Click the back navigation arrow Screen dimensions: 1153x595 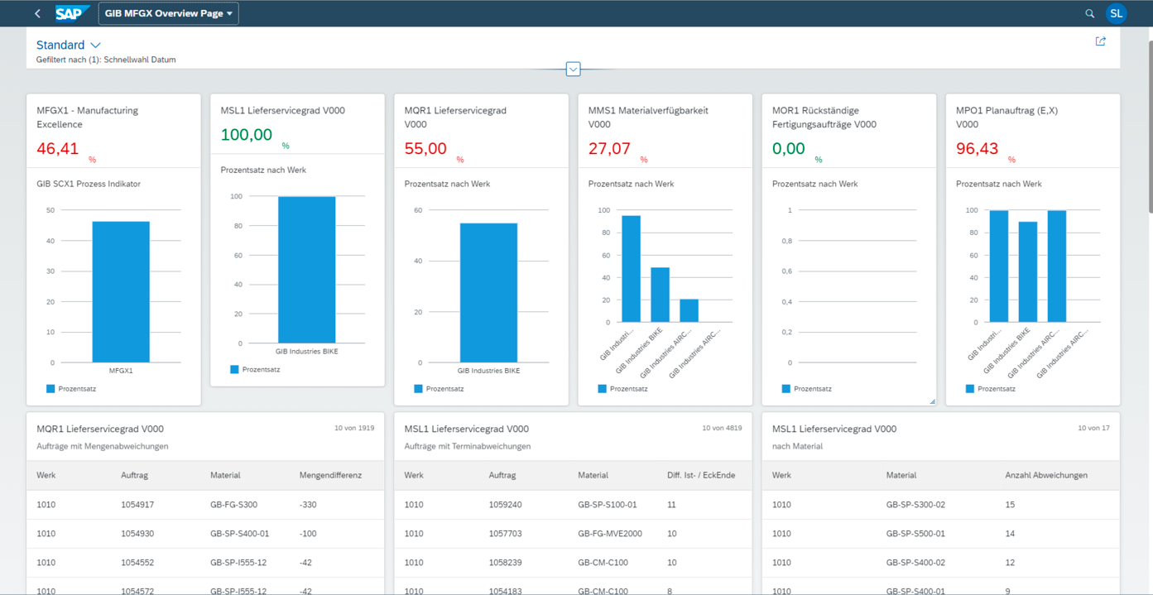(36, 13)
